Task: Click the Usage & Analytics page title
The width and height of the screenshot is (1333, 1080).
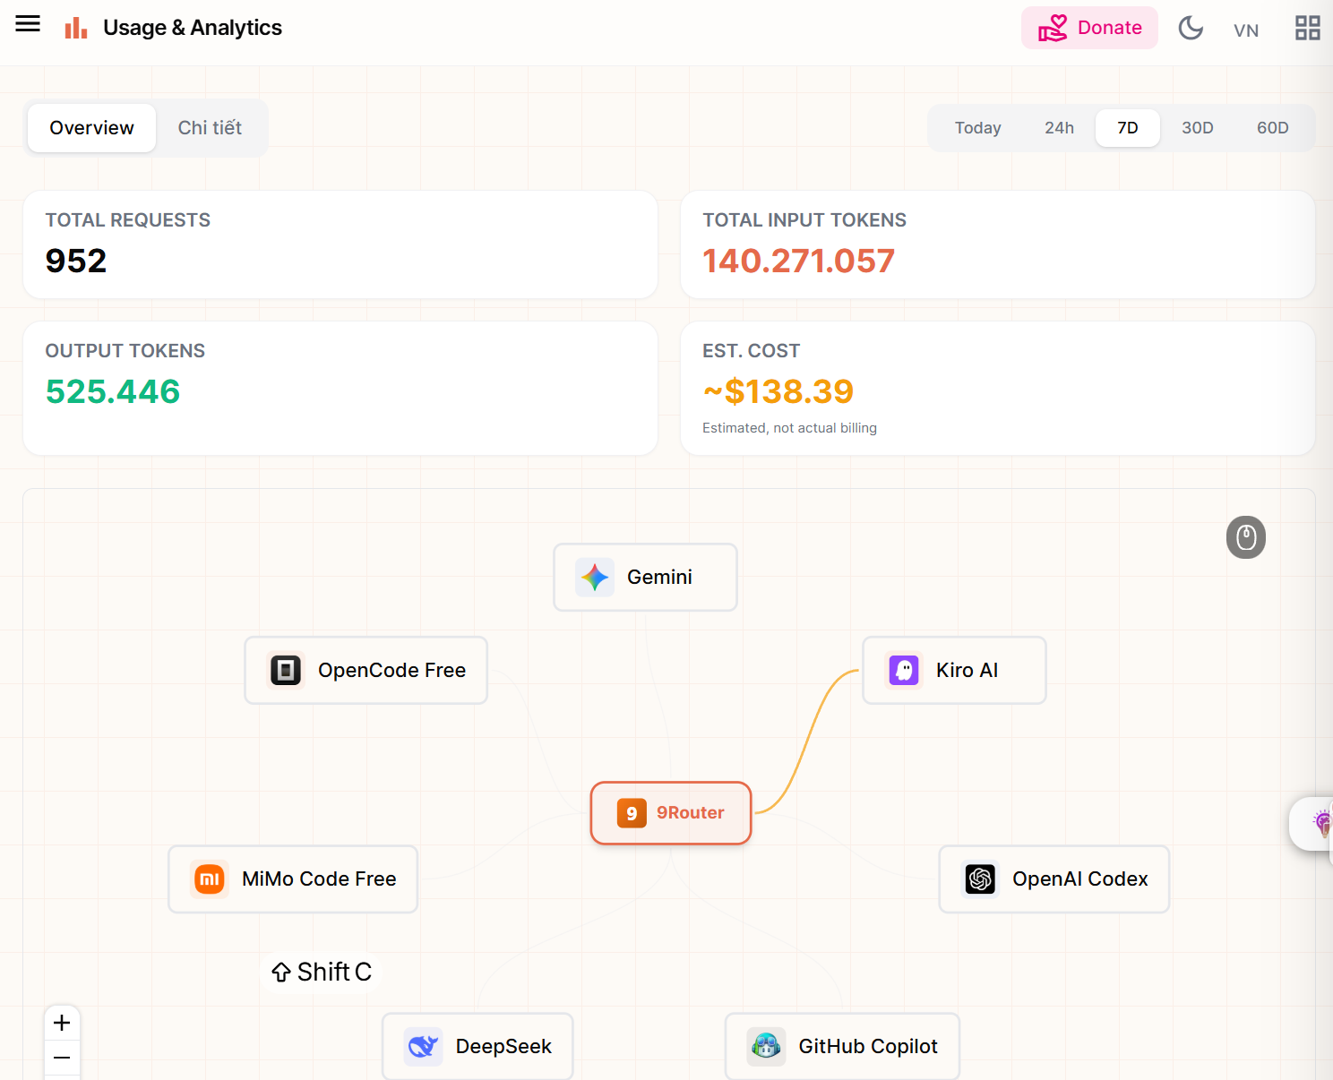Action: point(193,28)
